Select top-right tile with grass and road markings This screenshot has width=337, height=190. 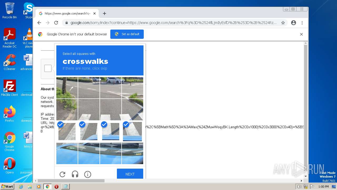pyautogui.click(x=132, y=88)
